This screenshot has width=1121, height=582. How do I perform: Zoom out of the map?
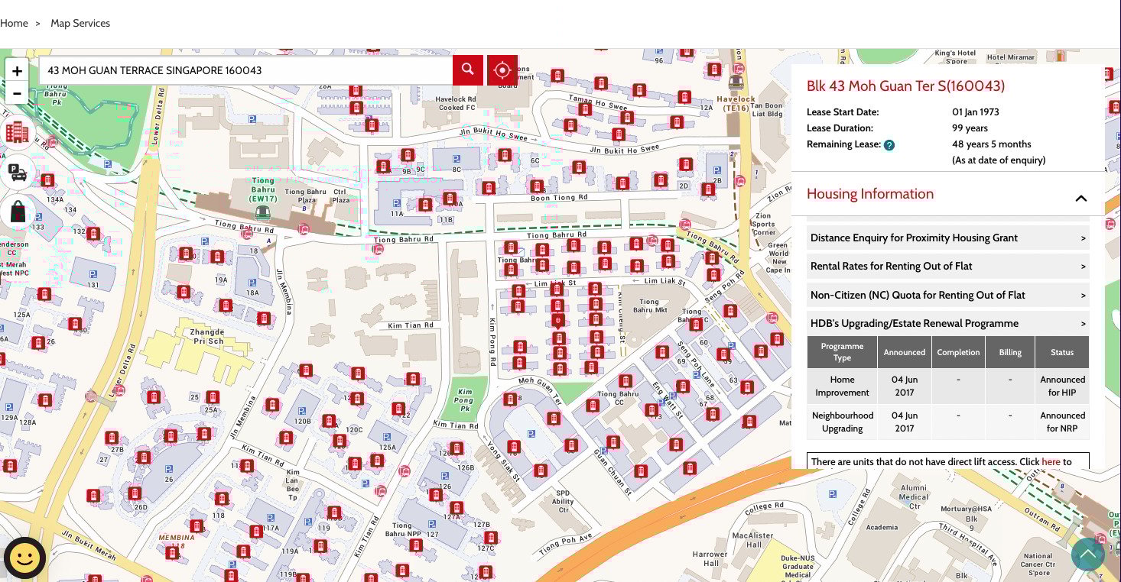tap(17, 94)
